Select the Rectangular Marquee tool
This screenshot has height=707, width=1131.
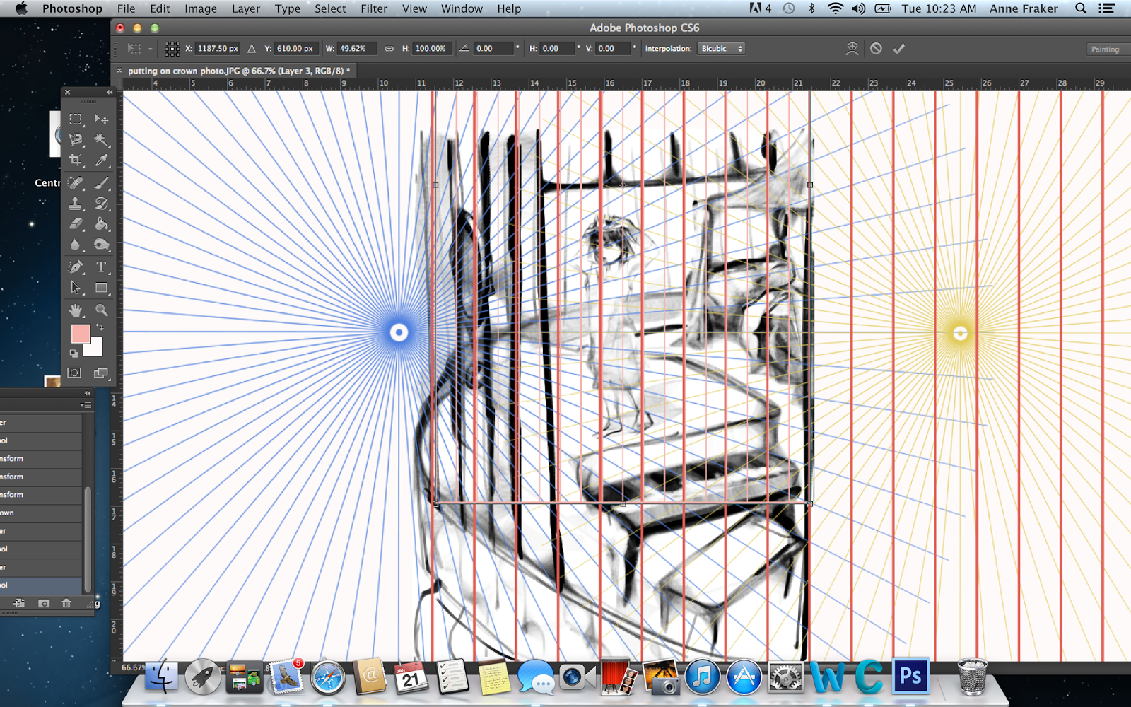tap(76, 119)
